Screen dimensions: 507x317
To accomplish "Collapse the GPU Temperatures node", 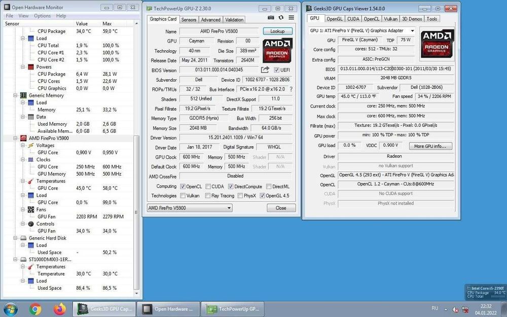I will [23, 181].
